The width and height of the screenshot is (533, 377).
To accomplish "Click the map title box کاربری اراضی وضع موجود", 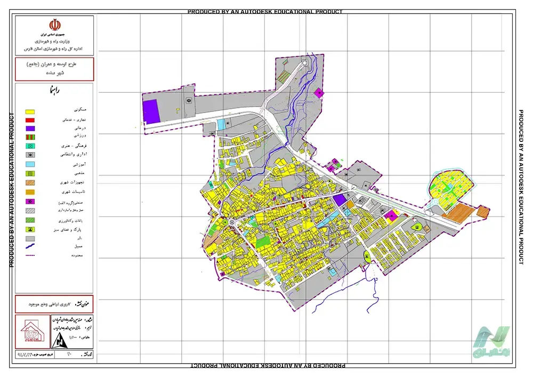I will [x=54, y=303].
